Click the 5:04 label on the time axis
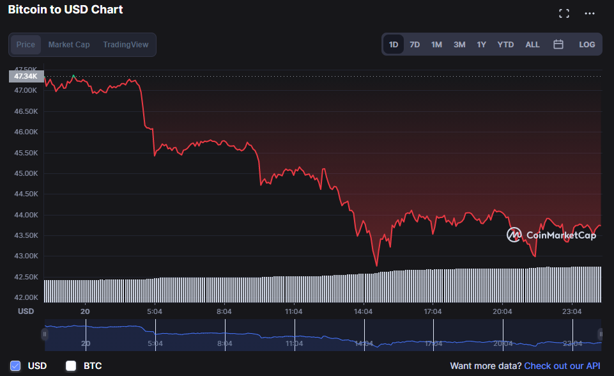The height and width of the screenshot is (376, 614). (154, 311)
